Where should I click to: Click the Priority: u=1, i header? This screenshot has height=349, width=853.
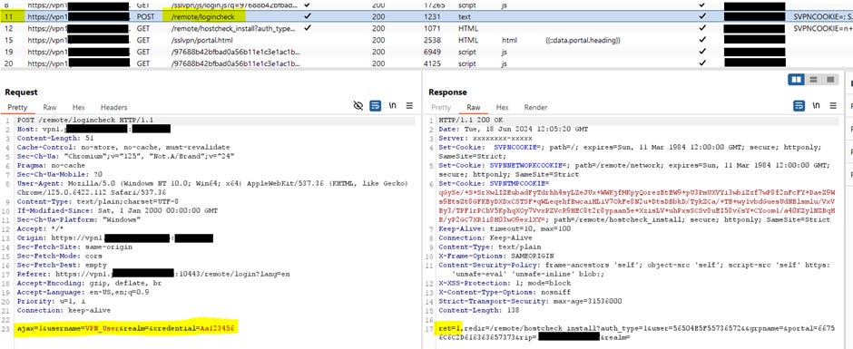pyautogui.click(x=50, y=301)
